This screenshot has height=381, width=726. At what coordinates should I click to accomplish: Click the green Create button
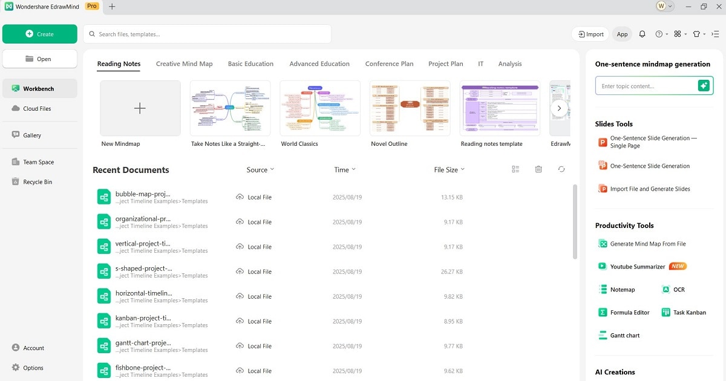tap(39, 34)
